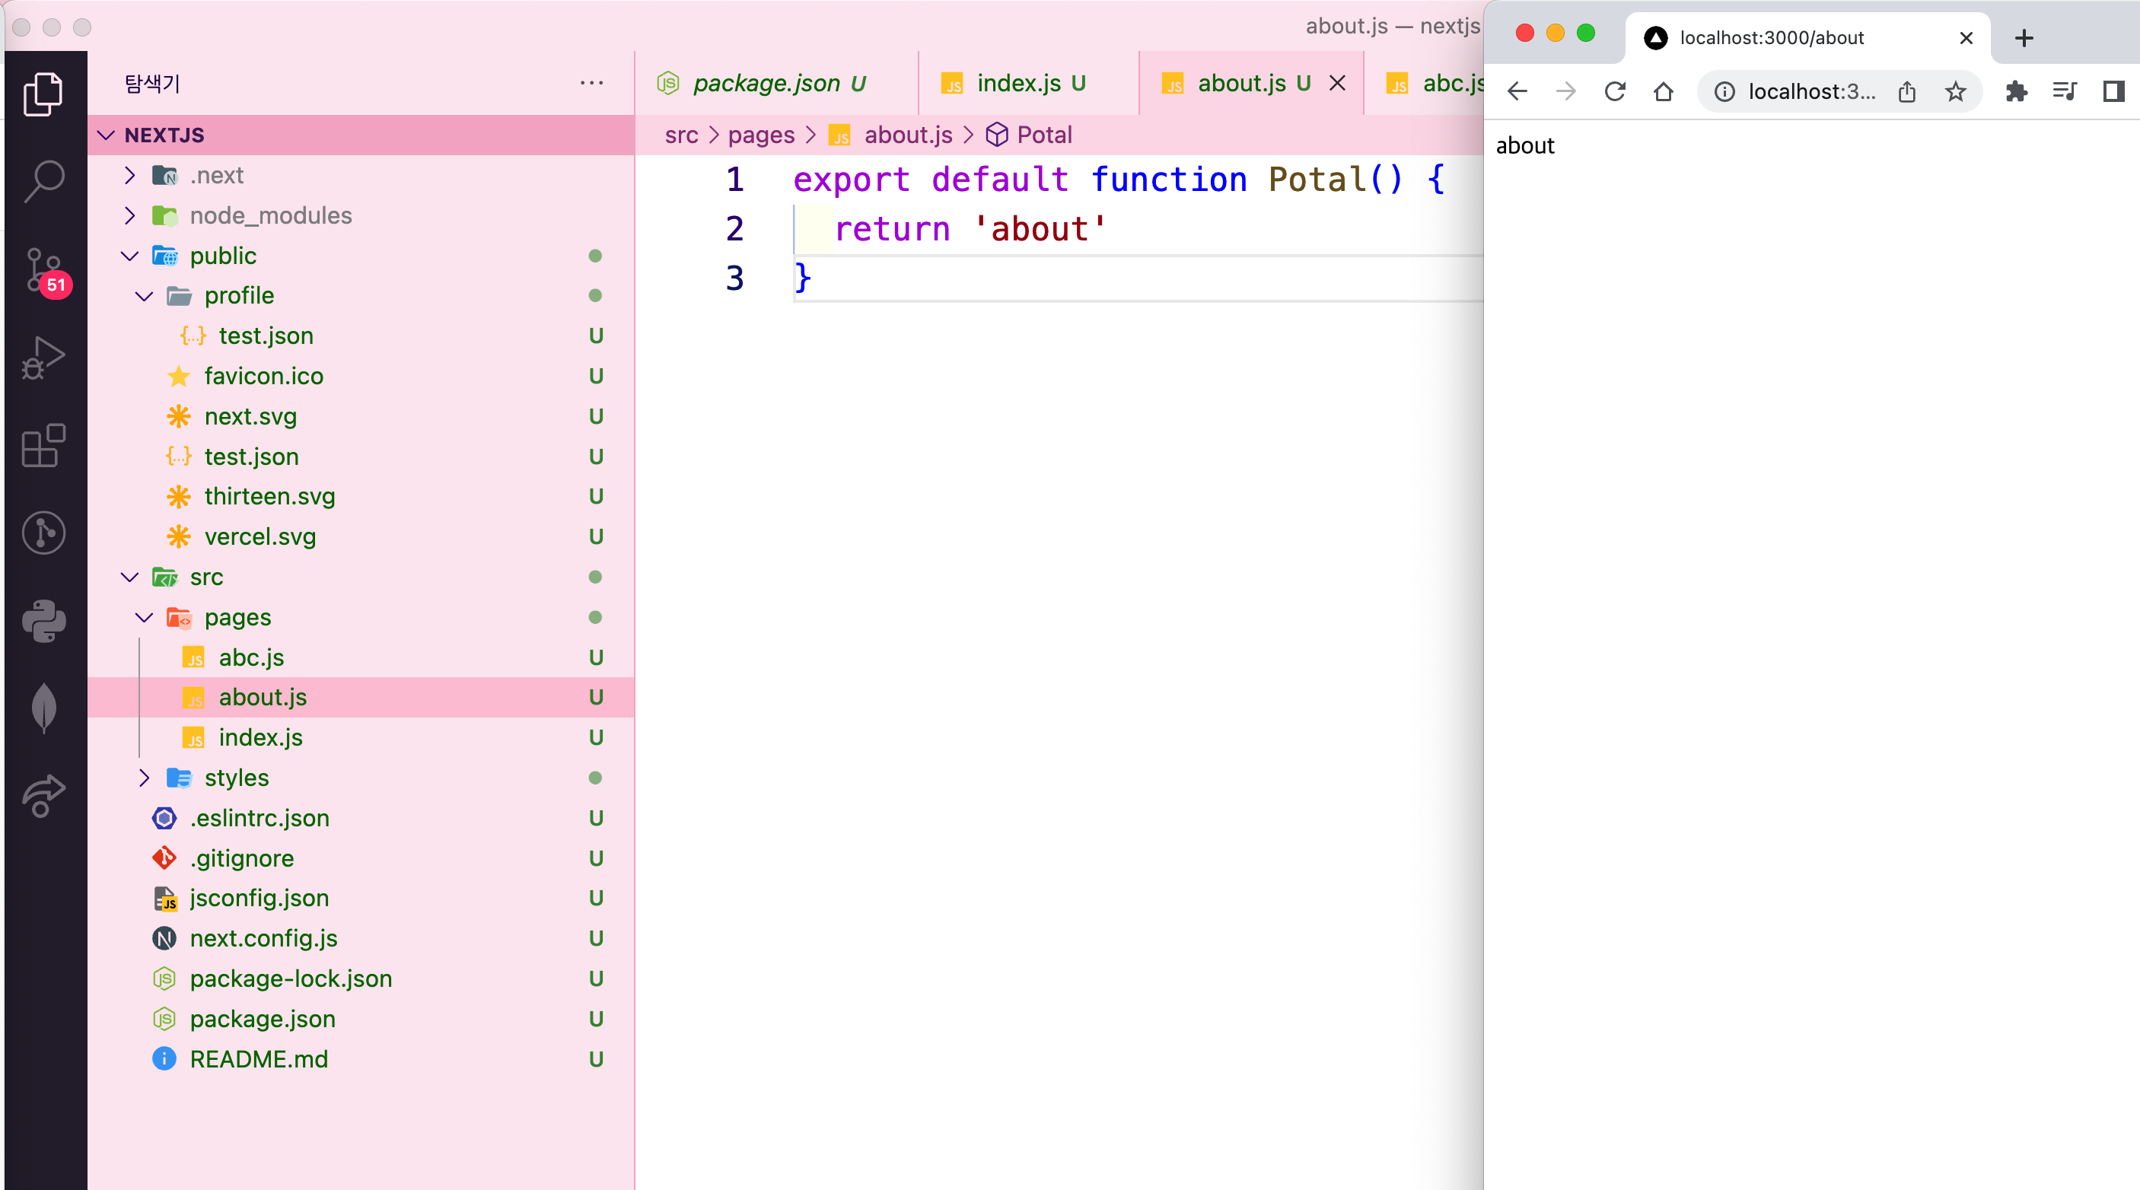Open the Extensions view icon
This screenshot has width=2140, height=1190.
point(44,445)
